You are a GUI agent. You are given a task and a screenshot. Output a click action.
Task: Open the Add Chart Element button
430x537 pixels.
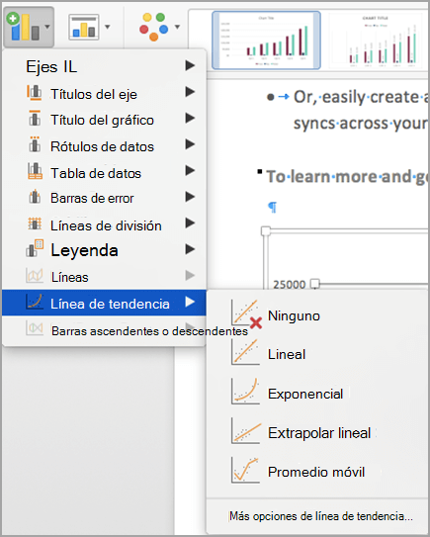(x=29, y=27)
